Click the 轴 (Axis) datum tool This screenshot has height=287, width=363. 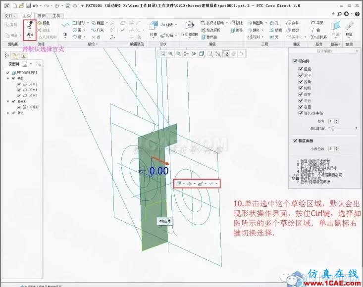(316, 30)
